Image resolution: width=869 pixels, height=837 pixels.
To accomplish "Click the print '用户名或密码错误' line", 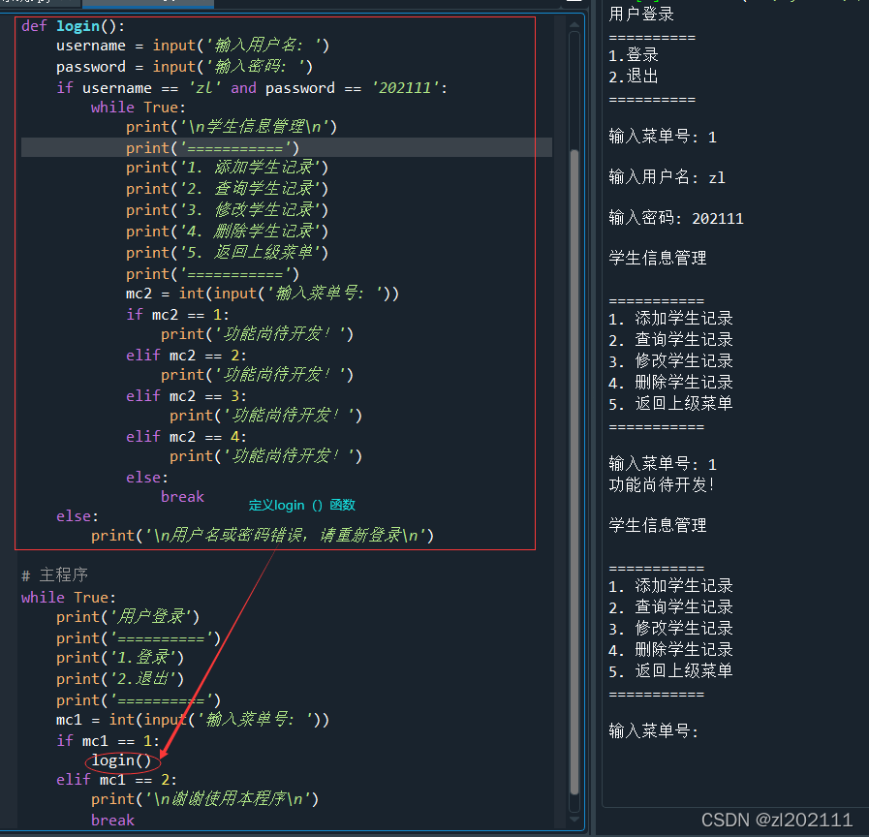I will click(x=263, y=536).
